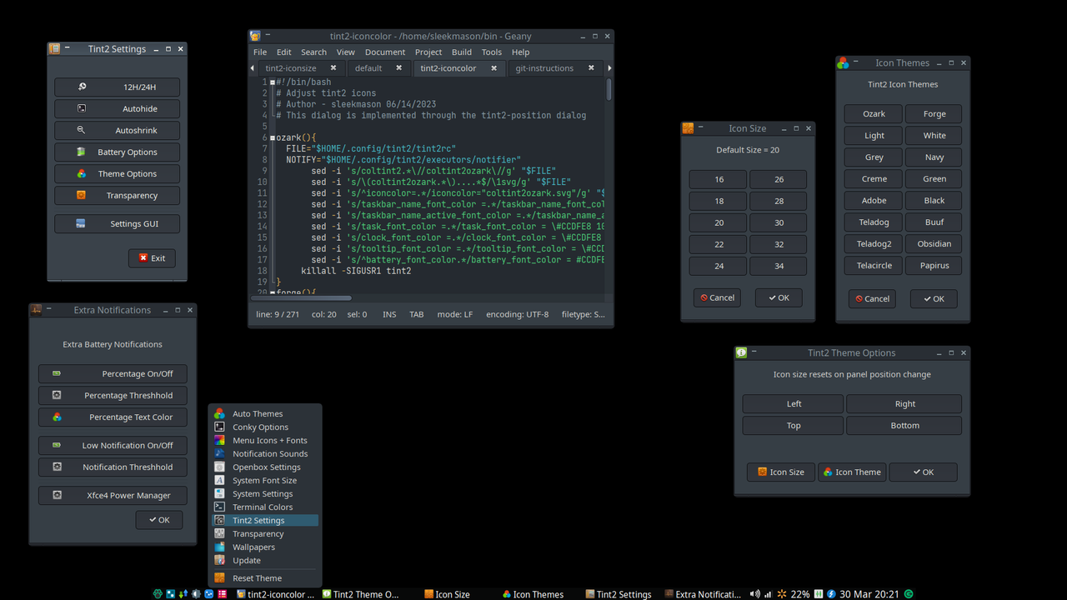The width and height of the screenshot is (1067, 600).
Task: Launch Xfce4 Power Manager
Action: pos(113,496)
